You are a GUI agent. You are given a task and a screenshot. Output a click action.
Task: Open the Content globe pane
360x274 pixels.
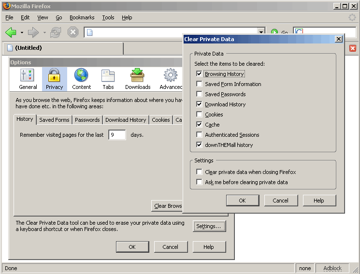pos(81,79)
